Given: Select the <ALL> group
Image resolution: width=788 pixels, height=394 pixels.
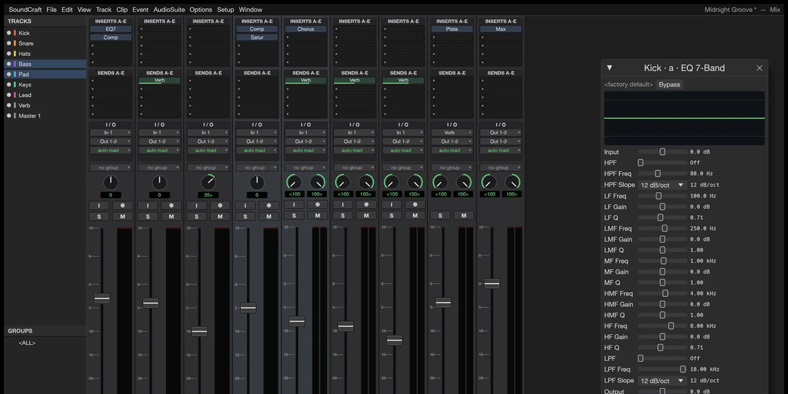Looking at the screenshot, I should click(27, 343).
